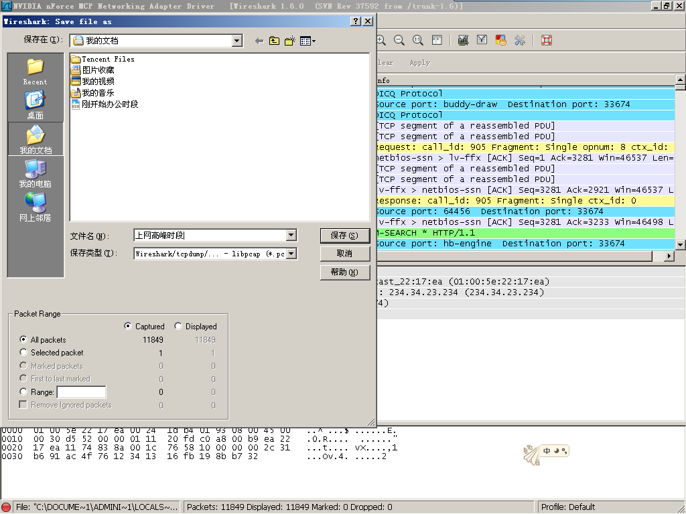Reset zoom to normal size in Wireshark
Image resolution: width=686 pixels, height=514 pixels.
click(x=418, y=41)
